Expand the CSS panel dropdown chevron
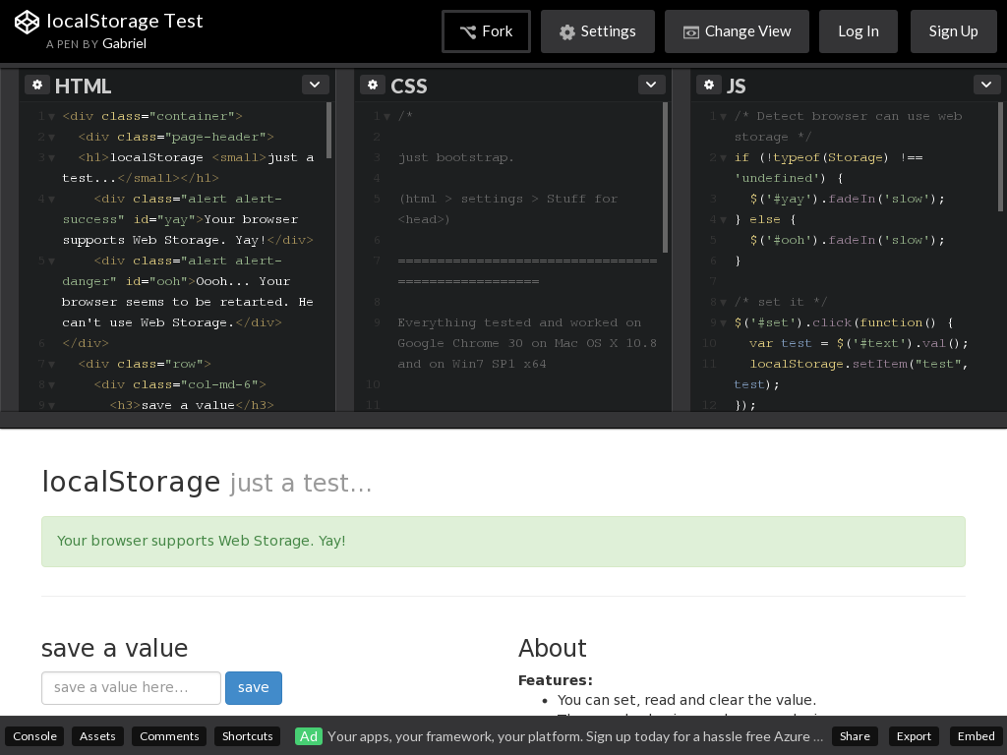The width and height of the screenshot is (1007, 755). (x=651, y=85)
